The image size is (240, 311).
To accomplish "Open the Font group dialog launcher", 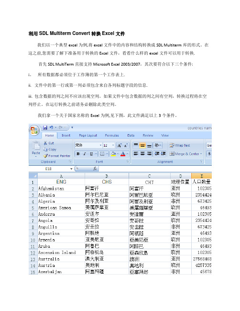I will 128,161.
